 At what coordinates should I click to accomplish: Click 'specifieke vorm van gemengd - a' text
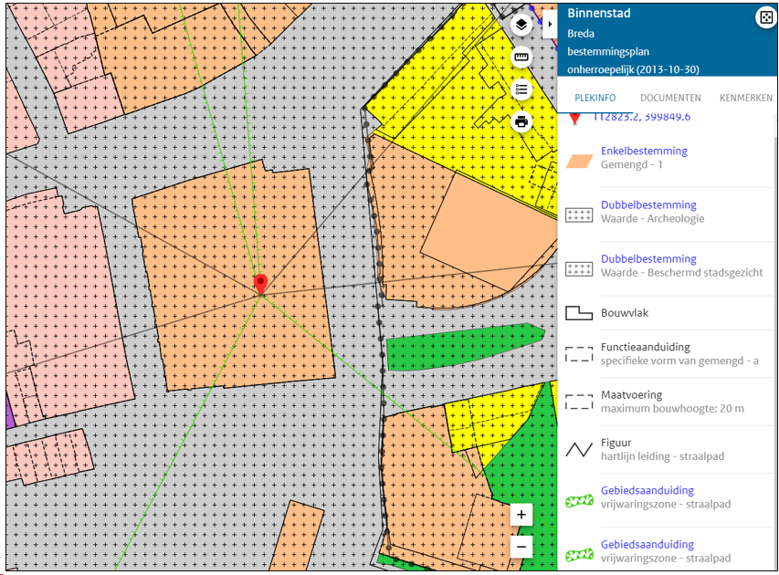[x=679, y=361]
